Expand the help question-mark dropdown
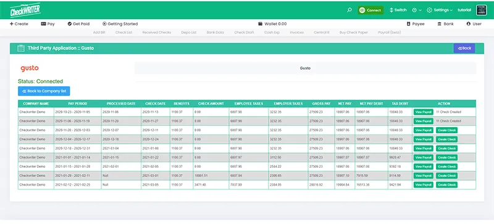This screenshot has height=224, width=494. click(417, 10)
